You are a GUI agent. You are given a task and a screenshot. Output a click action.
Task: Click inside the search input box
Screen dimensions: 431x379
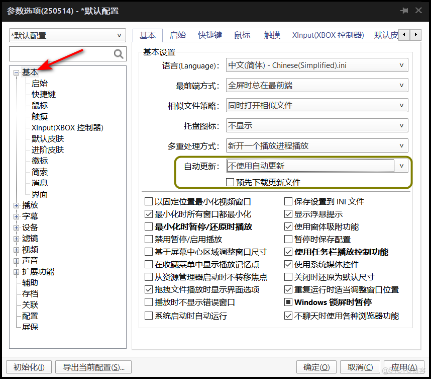tap(60, 53)
